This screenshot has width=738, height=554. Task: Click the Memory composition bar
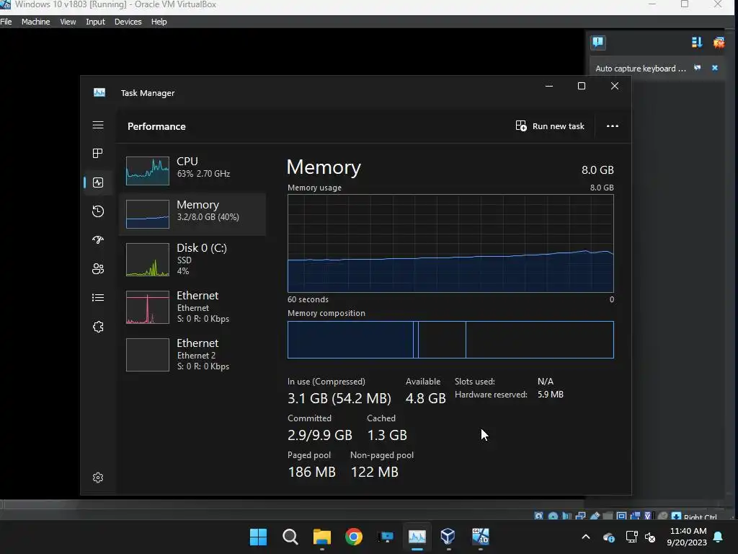click(x=450, y=340)
